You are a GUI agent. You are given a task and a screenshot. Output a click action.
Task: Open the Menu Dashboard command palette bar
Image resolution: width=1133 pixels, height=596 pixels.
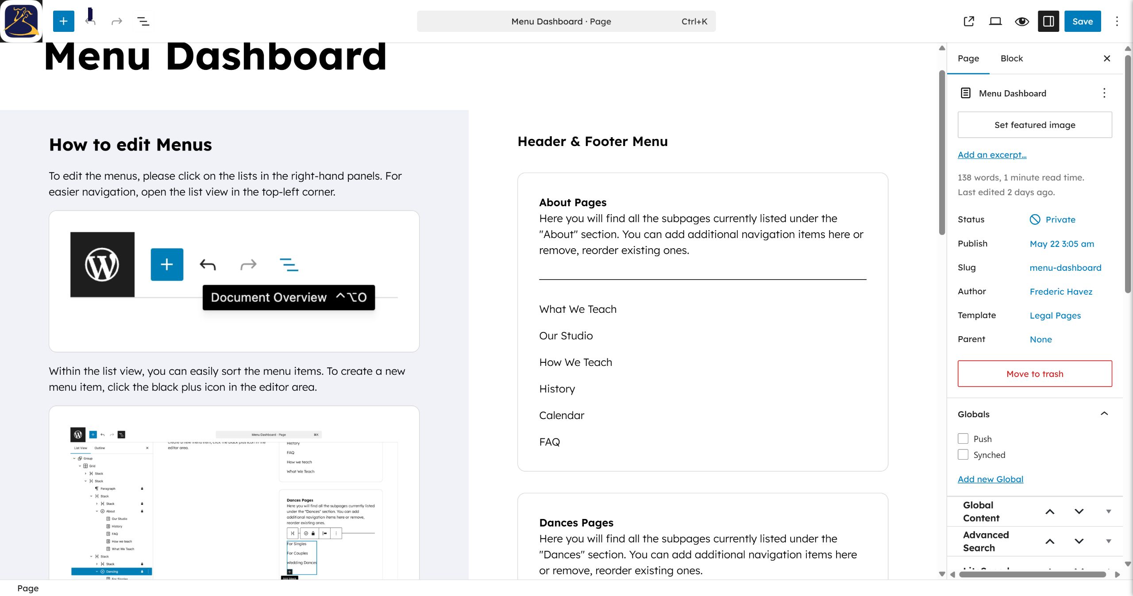pos(566,21)
